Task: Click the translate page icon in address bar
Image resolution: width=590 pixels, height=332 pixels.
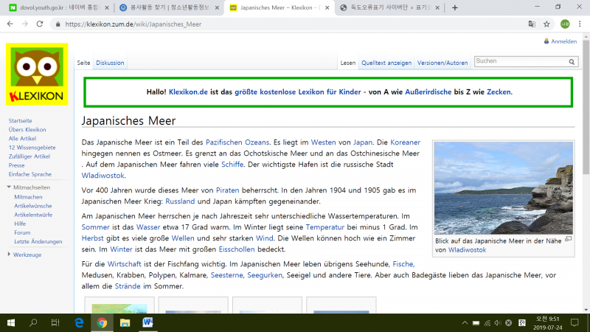Action: 531,24
